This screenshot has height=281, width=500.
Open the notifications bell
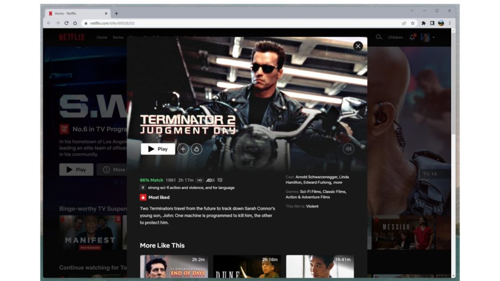coord(412,37)
